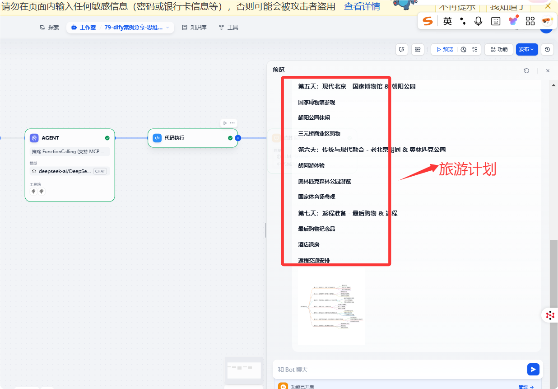Click the Sogou AI assistant mascot icon
The image size is (558, 389).
point(547,21)
